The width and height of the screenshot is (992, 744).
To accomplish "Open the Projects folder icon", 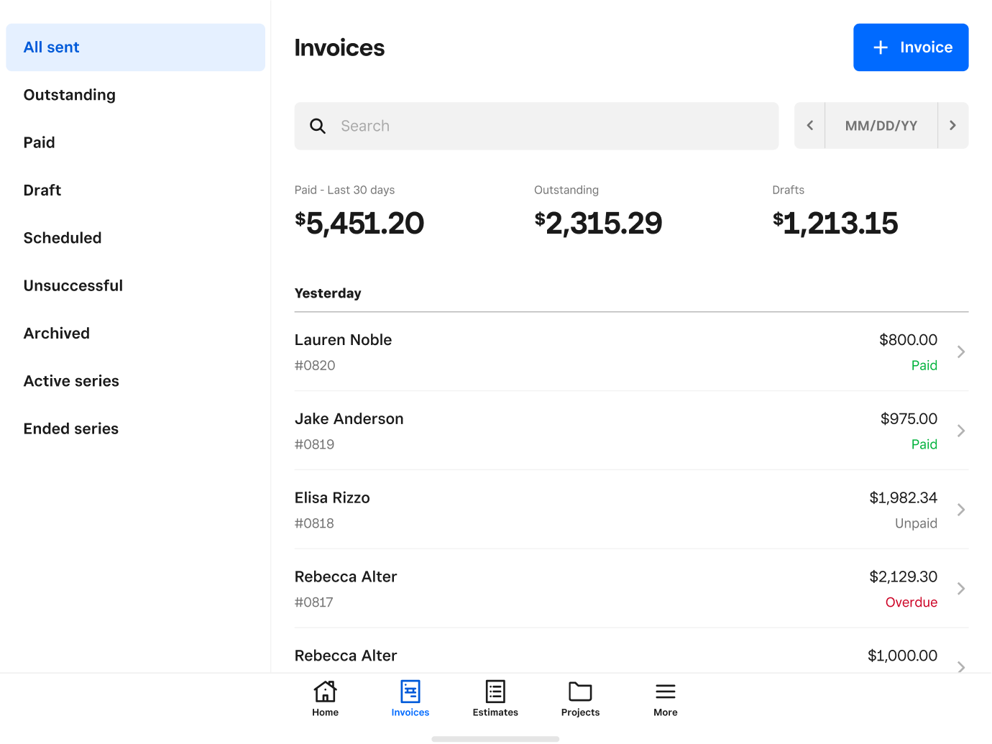I will coord(580,692).
